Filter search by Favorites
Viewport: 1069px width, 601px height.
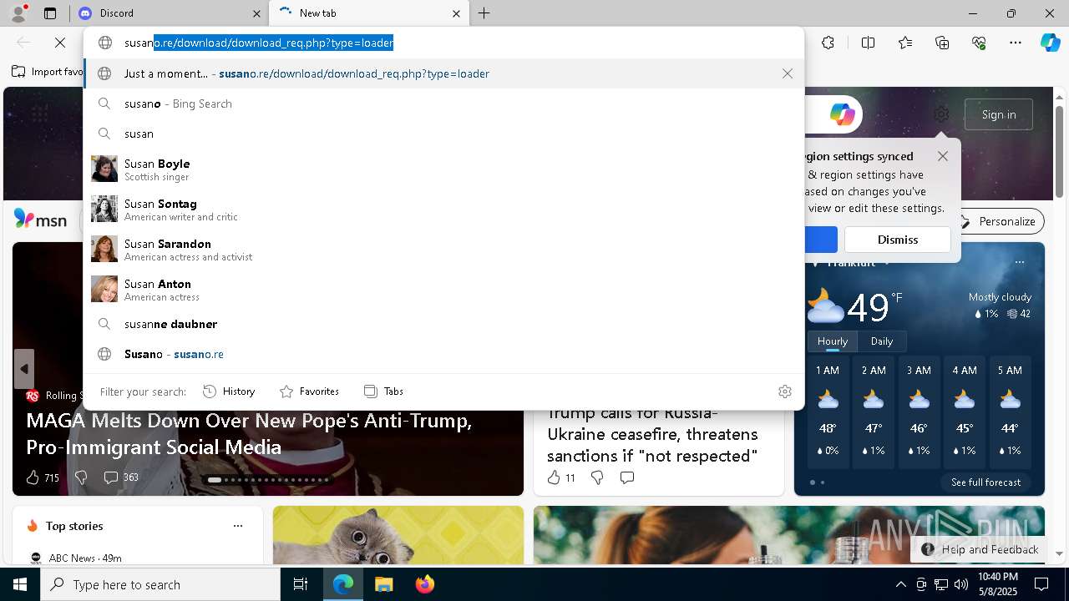tap(309, 391)
